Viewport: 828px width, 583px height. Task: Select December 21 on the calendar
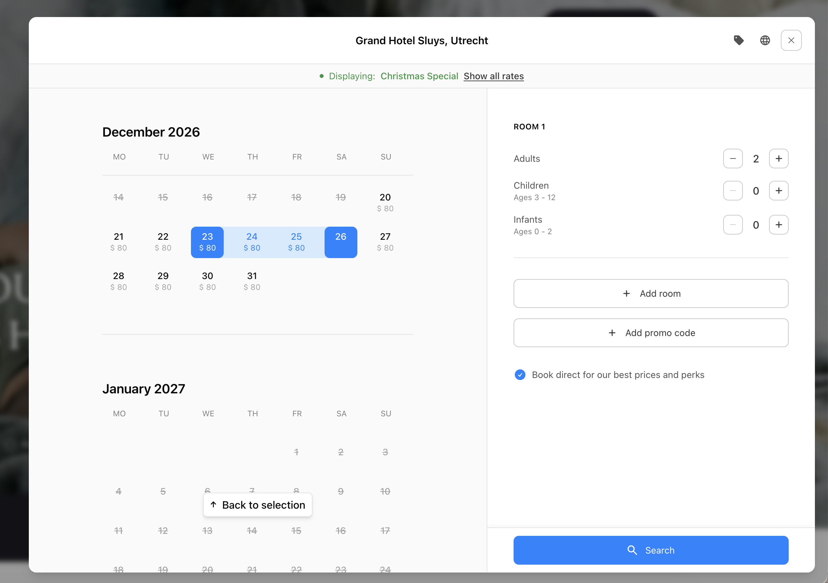tap(119, 242)
